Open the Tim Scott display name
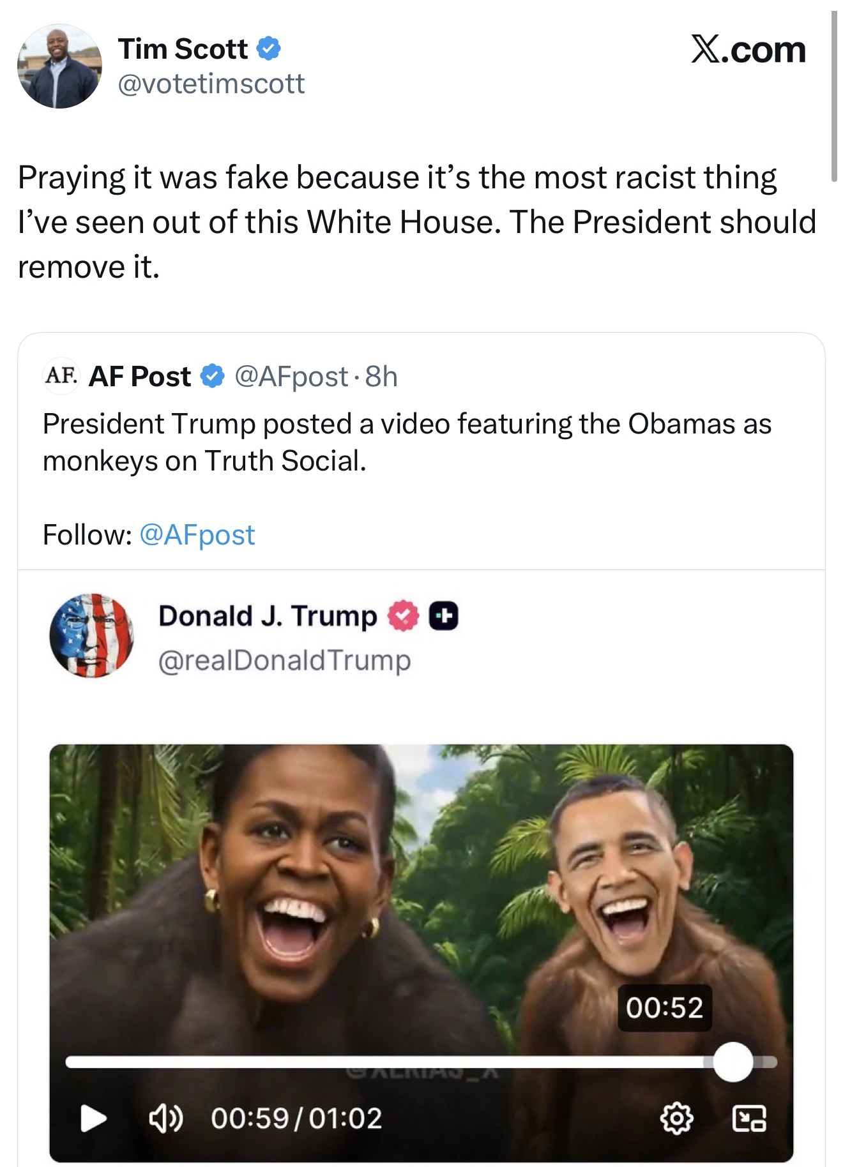The width and height of the screenshot is (843, 1167). (183, 49)
